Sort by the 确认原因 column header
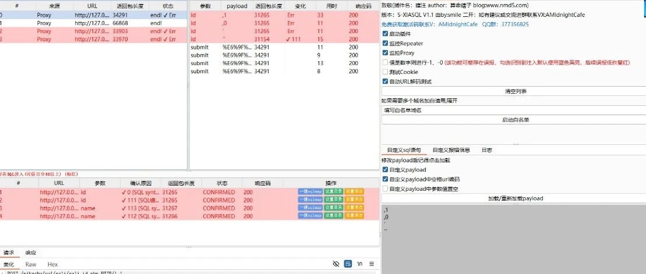The width and height of the screenshot is (646, 274). pos(140,183)
